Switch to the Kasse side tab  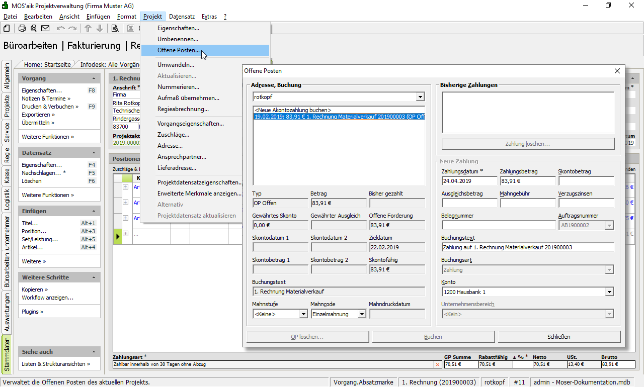tap(7, 176)
